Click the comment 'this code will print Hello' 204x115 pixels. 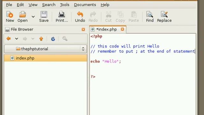[125, 46]
